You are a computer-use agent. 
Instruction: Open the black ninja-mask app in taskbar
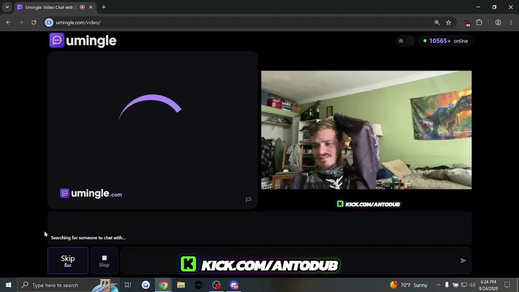[x=199, y=285]
